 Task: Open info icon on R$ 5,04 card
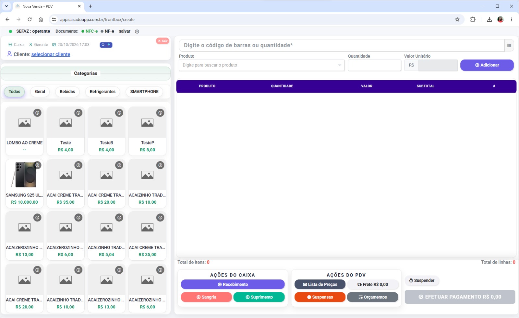pos(119,218)
